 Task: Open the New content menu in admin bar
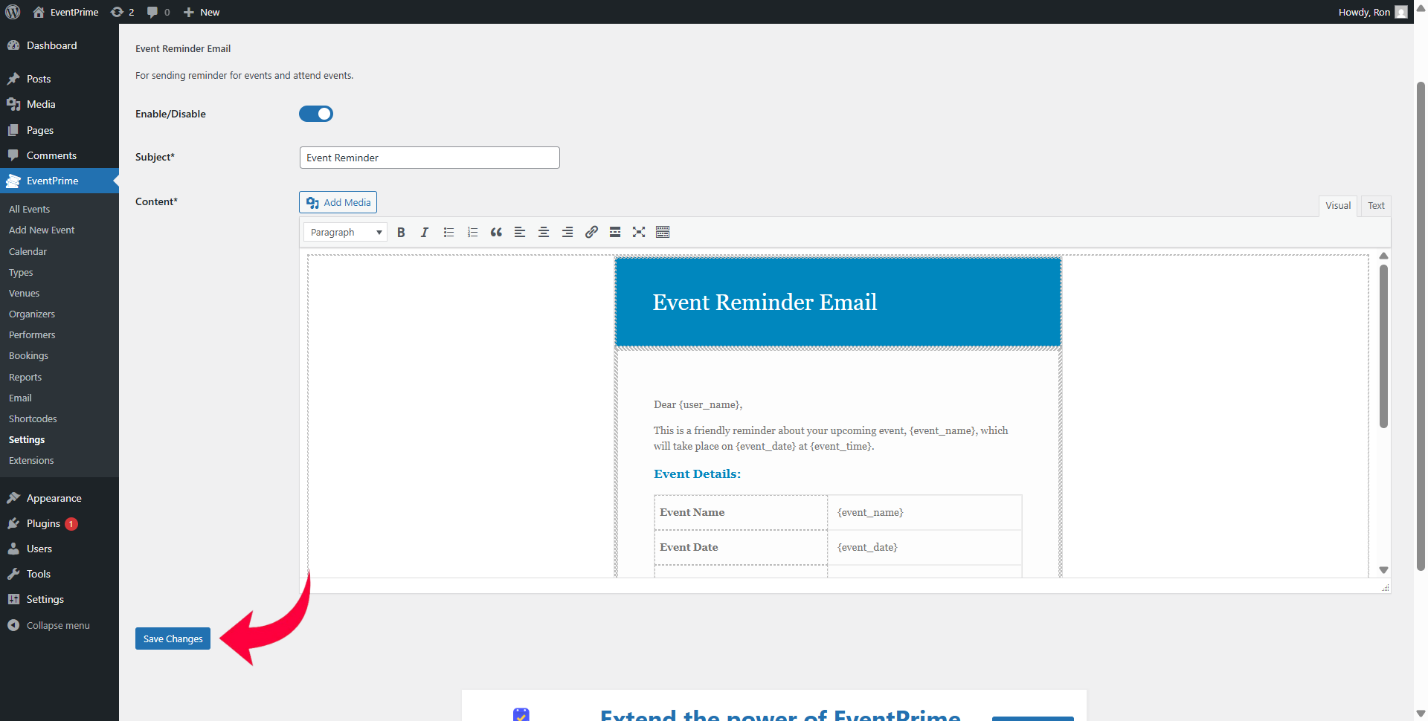(202, 12)
